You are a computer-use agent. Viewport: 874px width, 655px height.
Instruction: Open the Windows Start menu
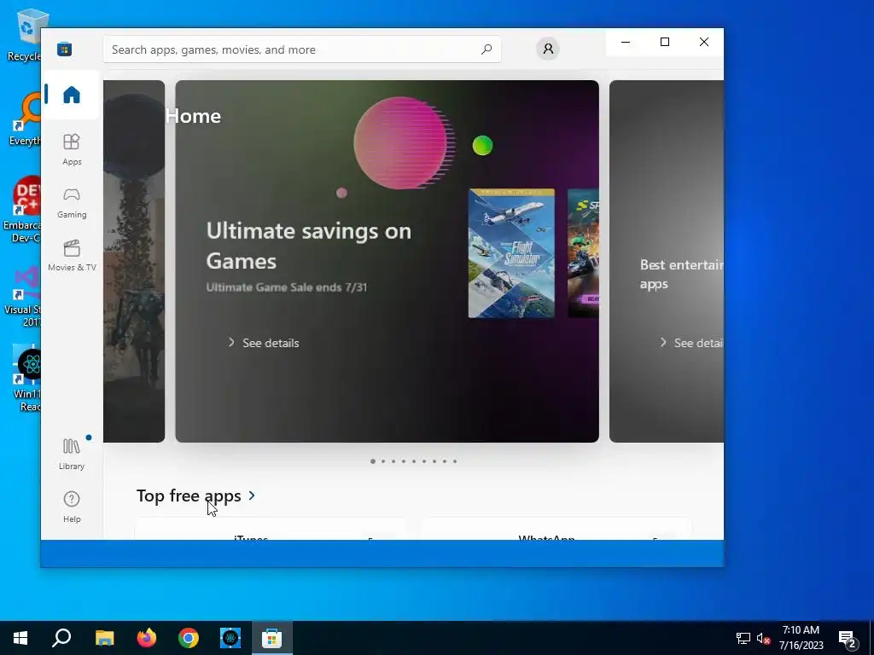click(x=20, y=638)
